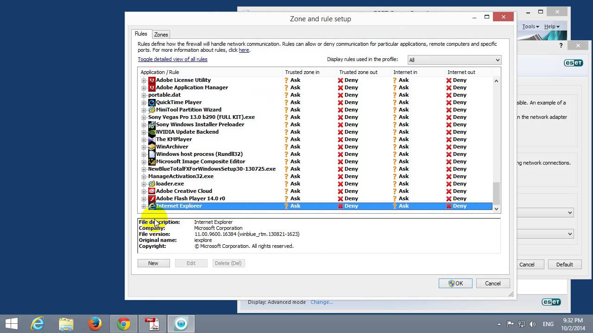
Task: Click the MiniTool Partition Wizard icon
Action: point(151,110)
